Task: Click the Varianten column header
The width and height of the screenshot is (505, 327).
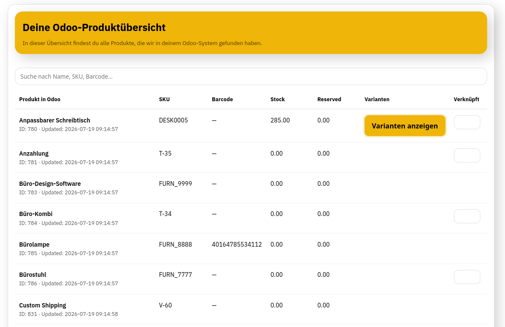Action: (377, 99)
